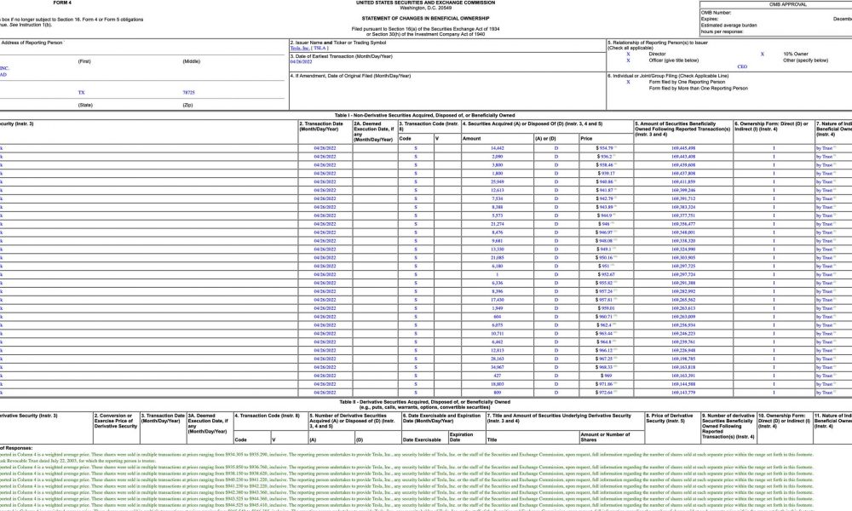Click the price $969
The width and height of the screenshot is (852, 511).
[x=606, y=376]
